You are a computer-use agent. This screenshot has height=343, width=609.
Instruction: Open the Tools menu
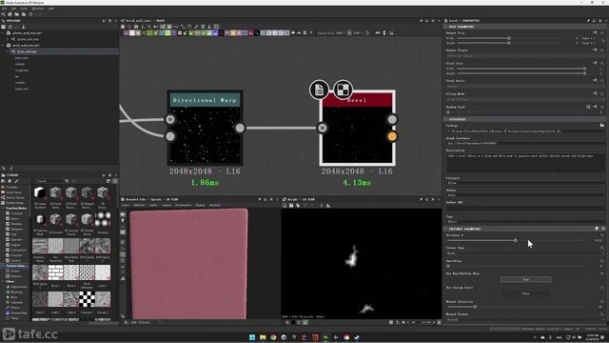[x=24, y=9]
